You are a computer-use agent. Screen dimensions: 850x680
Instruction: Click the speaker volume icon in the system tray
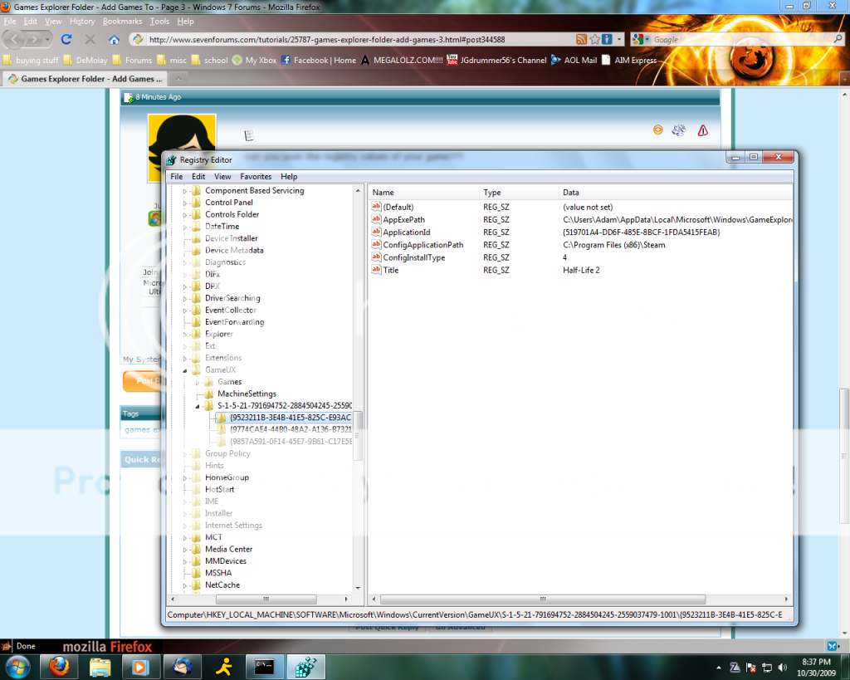[781, 666]
